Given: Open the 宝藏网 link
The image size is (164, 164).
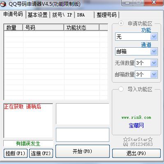Looking at the screenshot, I should click(x=136, y=125).
